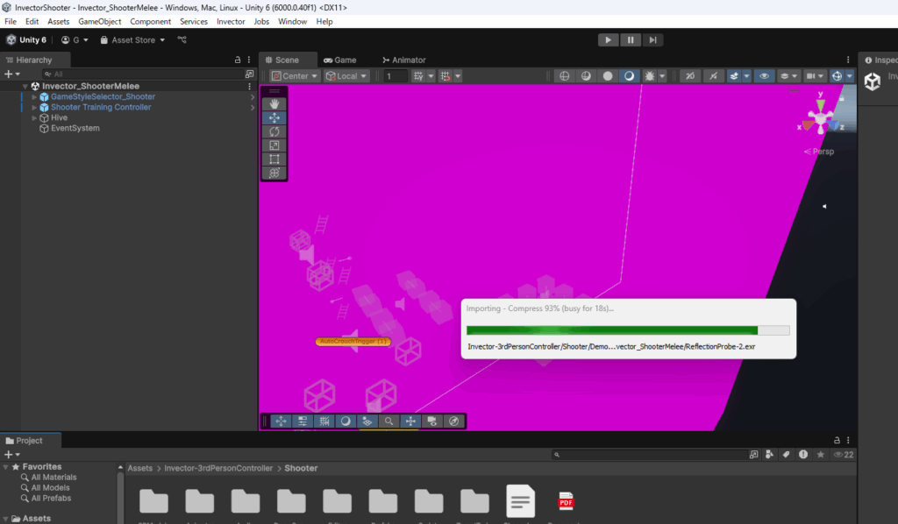Expand Shooter Training Controller node
This screenshot has width=898, height=524.
34,108
